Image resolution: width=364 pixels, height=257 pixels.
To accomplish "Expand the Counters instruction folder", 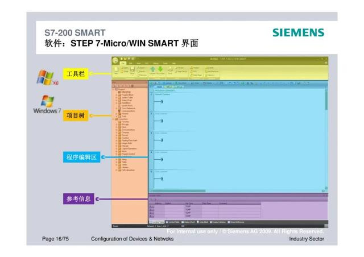I will tap(116, 138).
